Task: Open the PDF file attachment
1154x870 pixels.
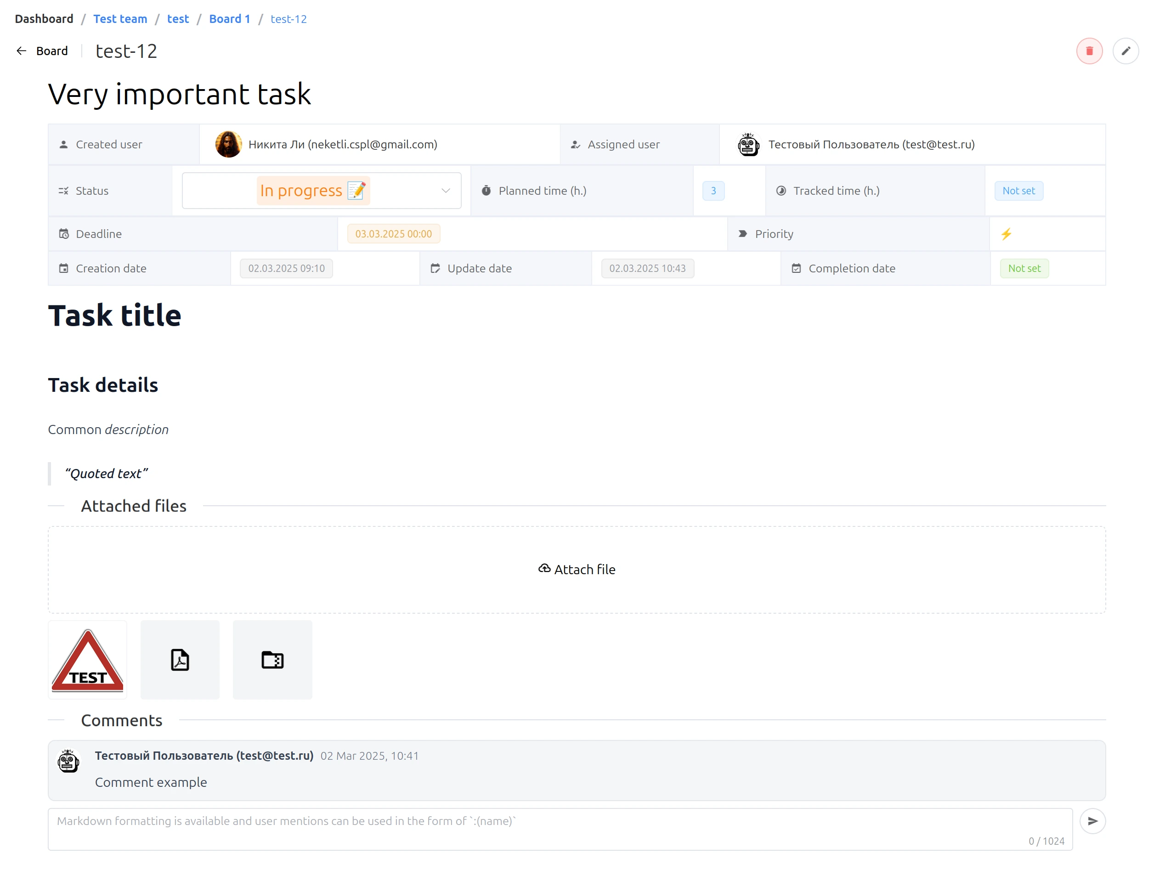Action: pyautogui.click(x=180, y=660)
